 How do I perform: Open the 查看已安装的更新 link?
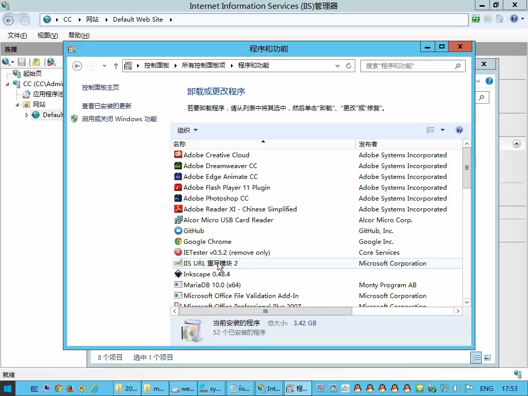[107, 106]
